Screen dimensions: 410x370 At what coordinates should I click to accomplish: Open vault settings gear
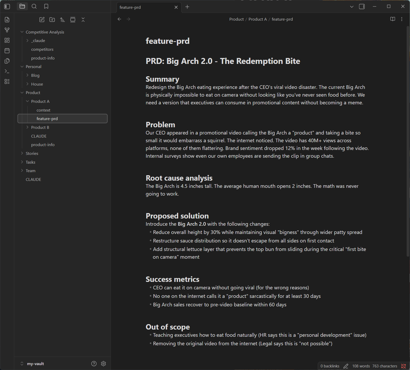coord(103,364)
